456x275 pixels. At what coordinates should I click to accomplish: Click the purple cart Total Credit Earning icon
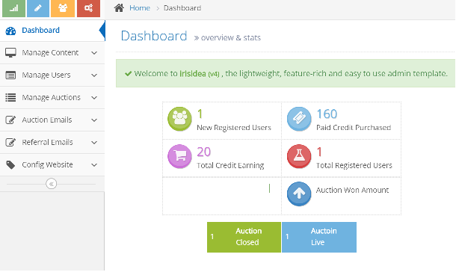[x=179, y=156]
